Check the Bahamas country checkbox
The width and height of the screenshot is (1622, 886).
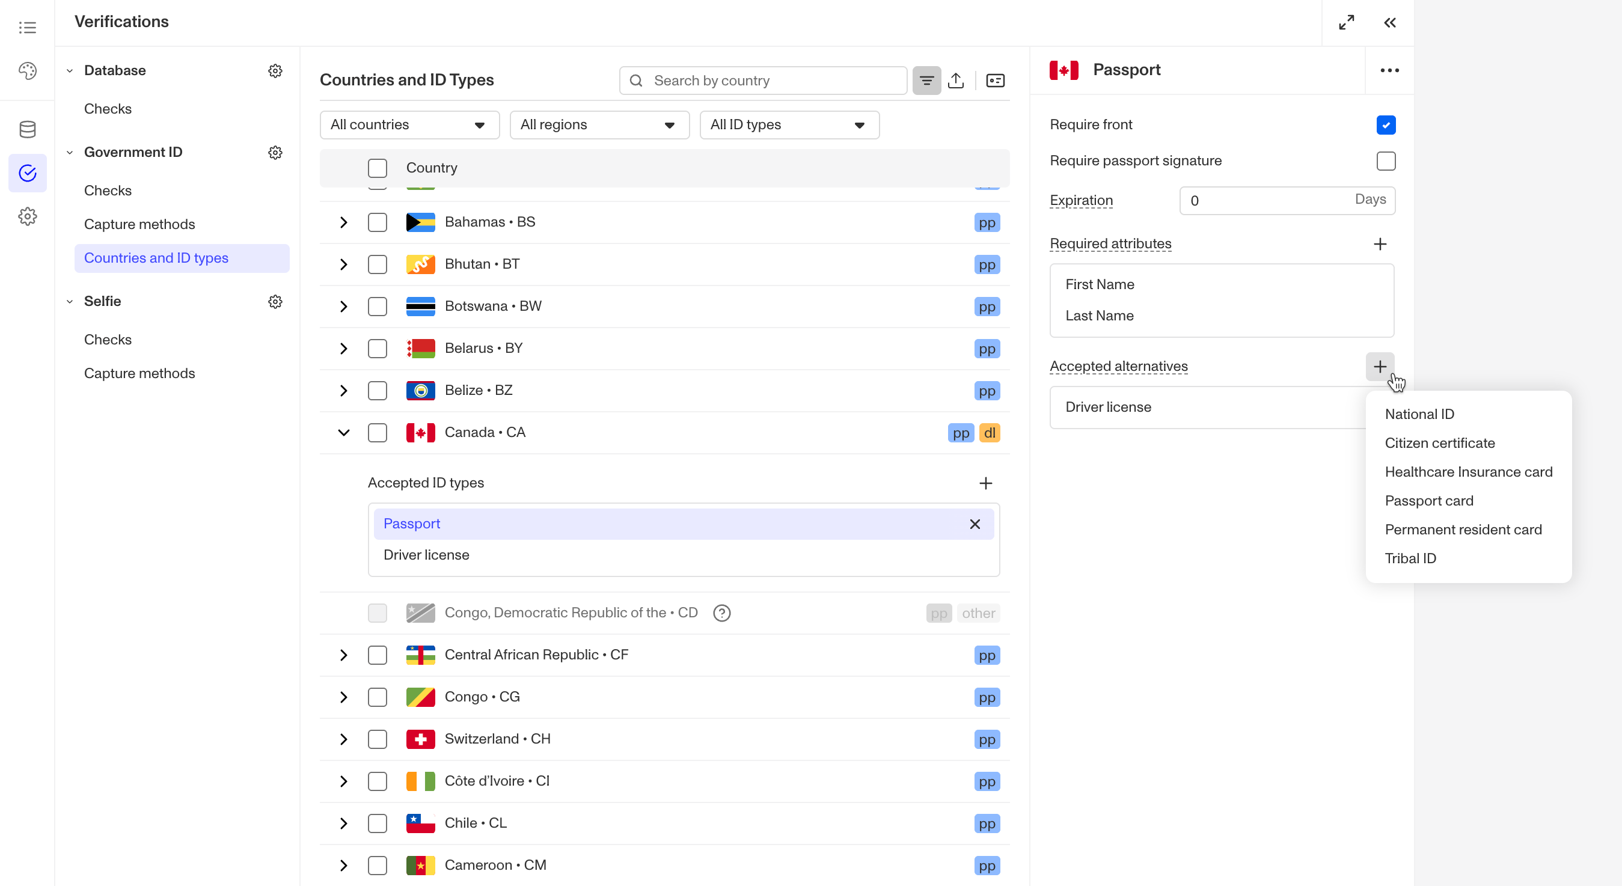[377, 222]
